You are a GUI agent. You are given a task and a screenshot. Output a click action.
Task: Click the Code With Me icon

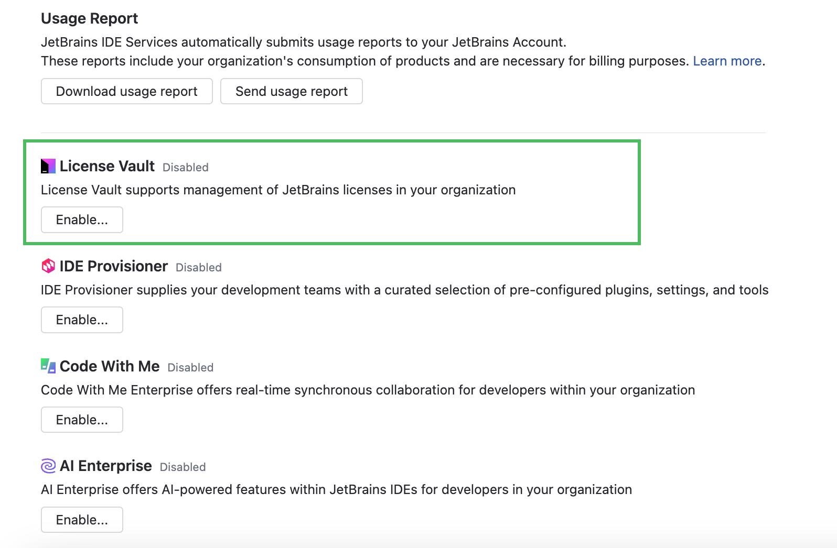click(x=48, y=366)
